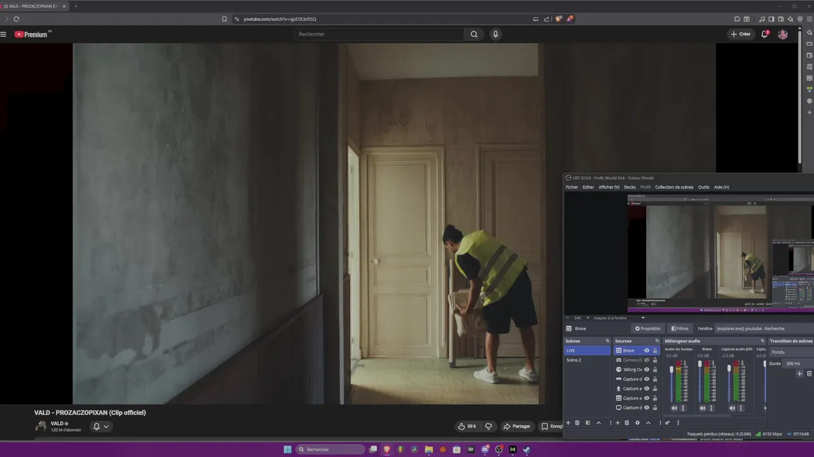The image size is (814, 457).
Task: Open advanced audio properties in mixer toolbar
Action: [667, 423]
